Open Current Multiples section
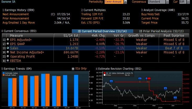This screenshot has height=109, width=192. 93,10
